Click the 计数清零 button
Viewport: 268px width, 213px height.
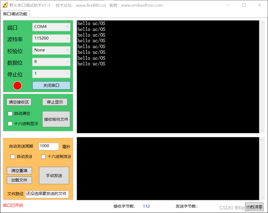(x=254, y=207)
